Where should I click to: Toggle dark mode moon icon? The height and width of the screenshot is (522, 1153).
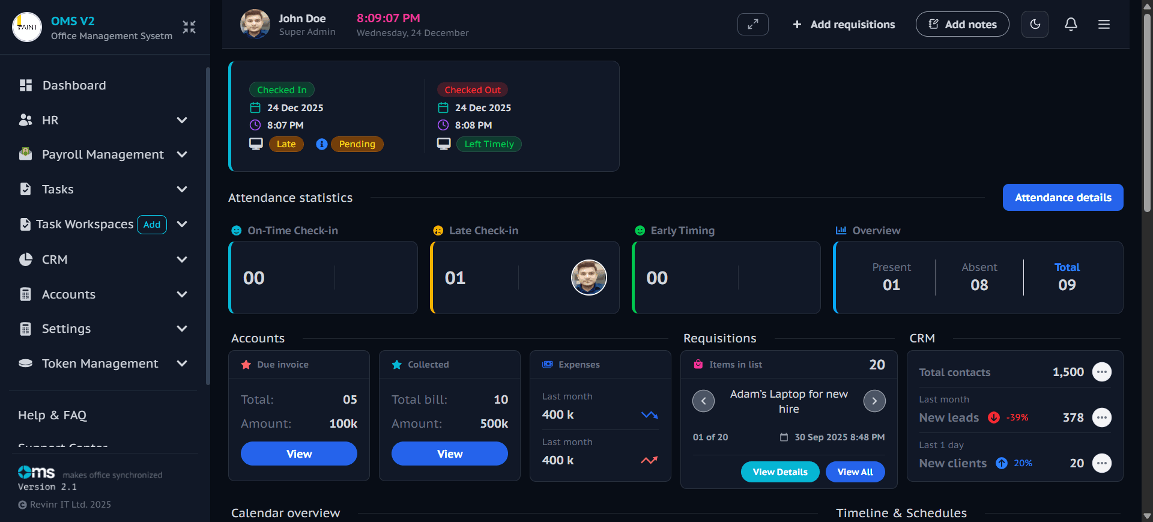tap(1035, 25)
